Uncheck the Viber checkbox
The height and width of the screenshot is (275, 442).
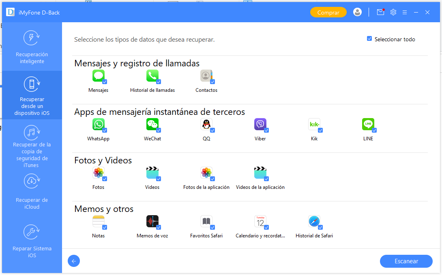click(x=266, y=130)
